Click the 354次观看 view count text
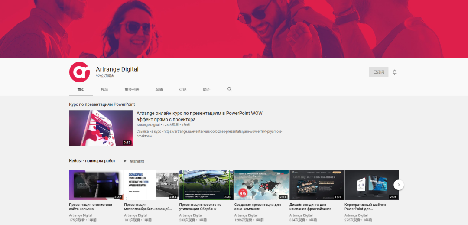The image size is (468, 225). click(x=297, y=220)
